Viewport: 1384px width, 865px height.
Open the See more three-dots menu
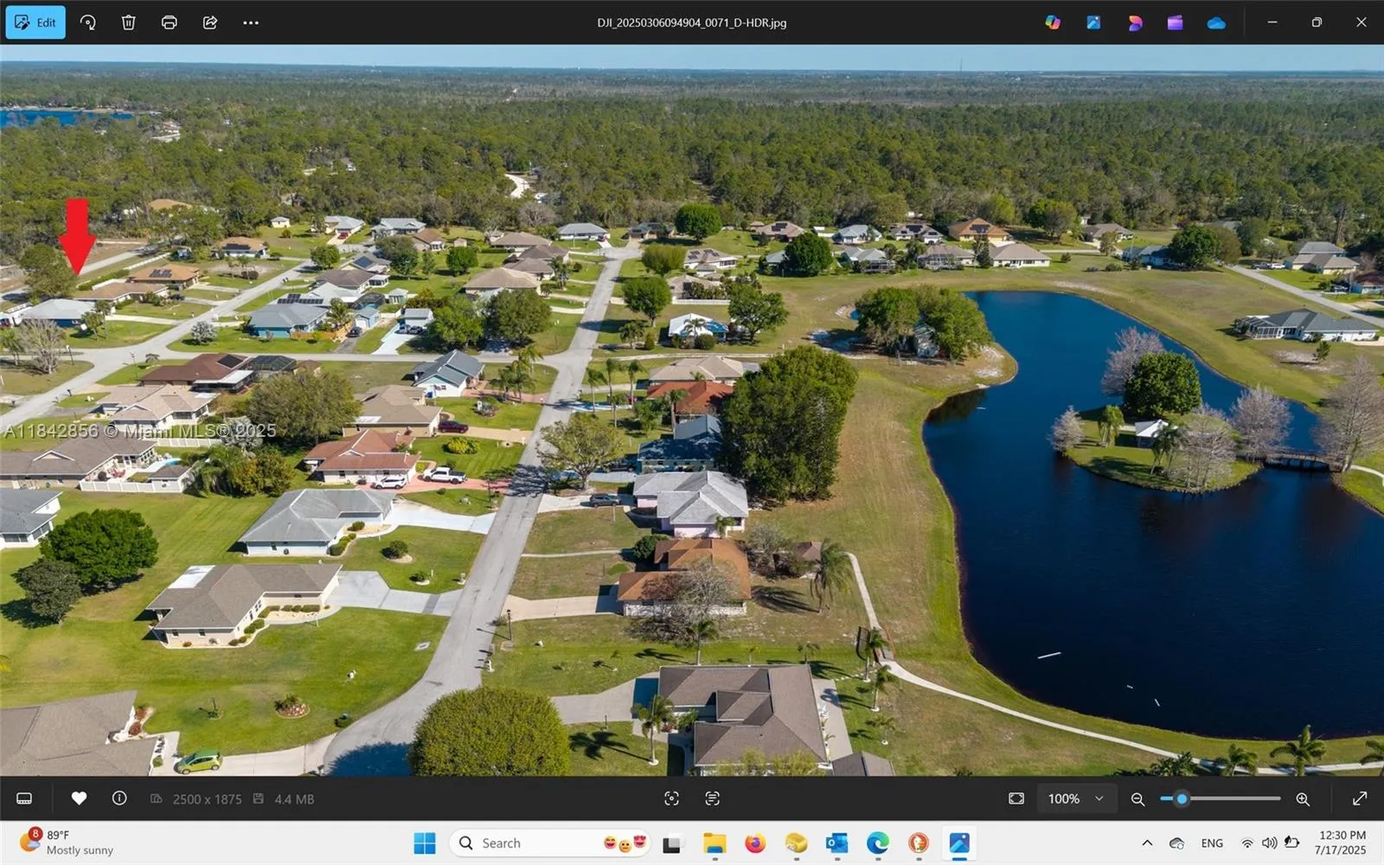pyautogui.click(x=251, y=22)
